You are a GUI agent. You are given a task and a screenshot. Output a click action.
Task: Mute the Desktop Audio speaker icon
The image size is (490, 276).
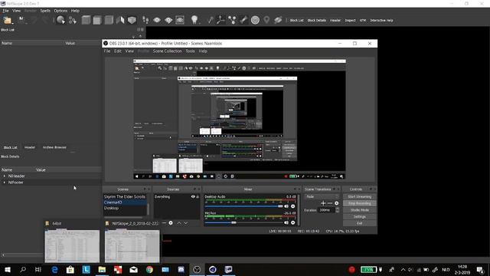(286, 206)
